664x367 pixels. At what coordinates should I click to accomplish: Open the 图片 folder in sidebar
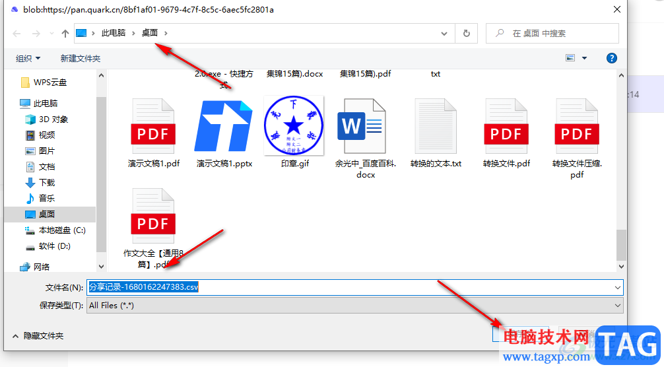click(41, 150)
